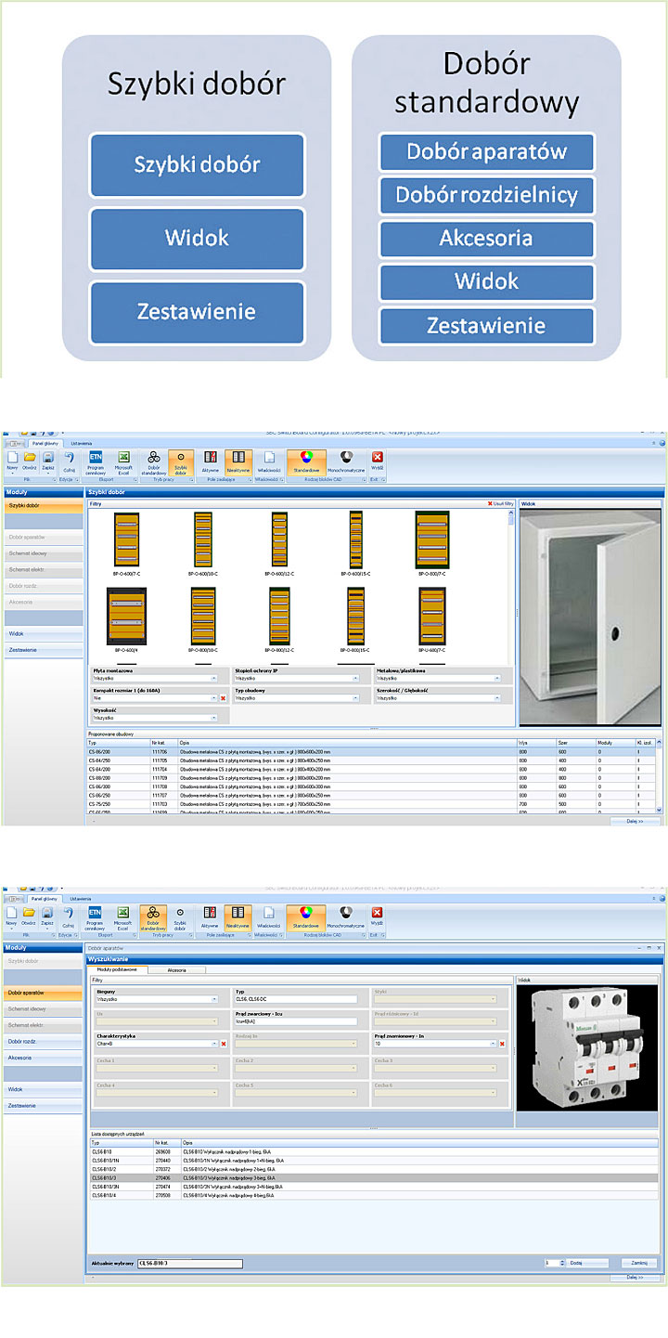668x1338 pixels.
Task: Select the BP-O-600/4 enclosure thumbnail
Action: pyautogui.click(x=124, y=621)
